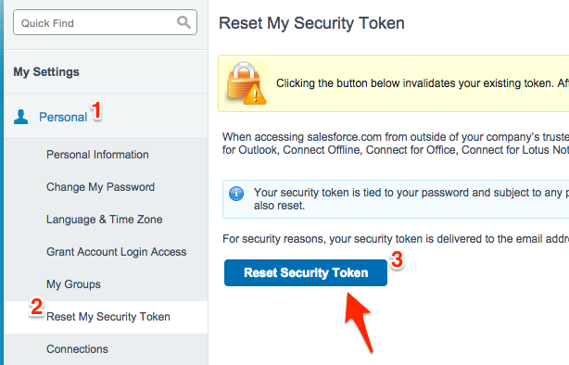569x365 pixels.
Task: Click the red number 1 annotation
Action: pos(96,110)
